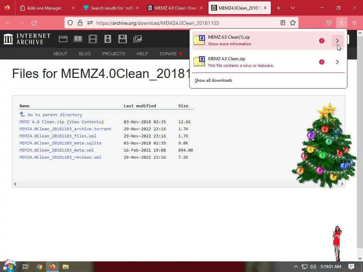
Task: Launch Chrome from taskbar
Action: [x=39, y=267]
